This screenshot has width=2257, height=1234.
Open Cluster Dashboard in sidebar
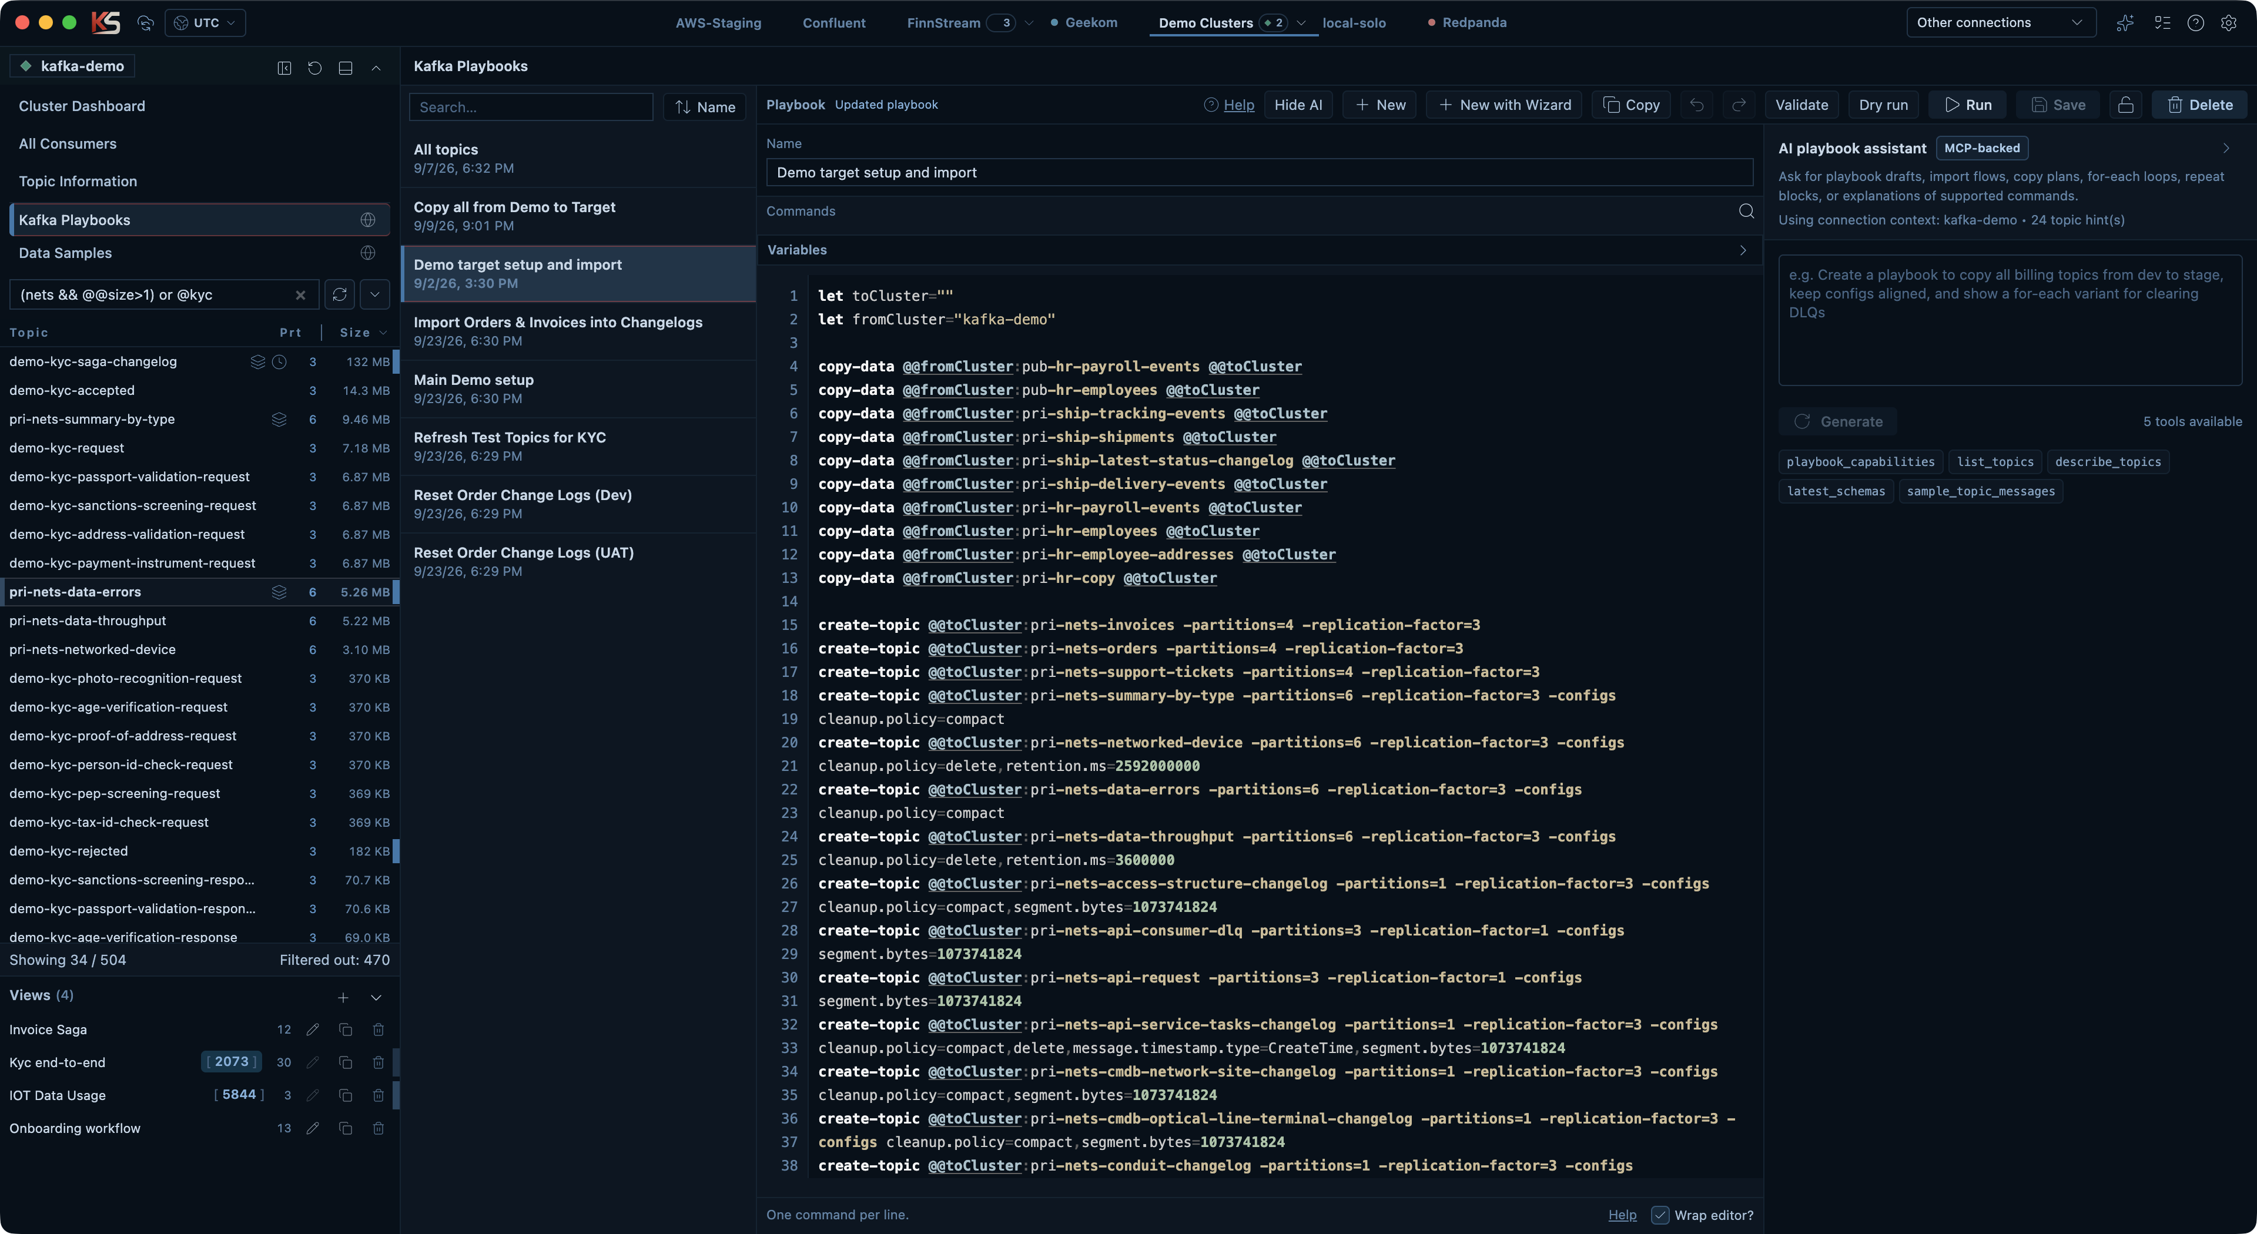(82, 106)
